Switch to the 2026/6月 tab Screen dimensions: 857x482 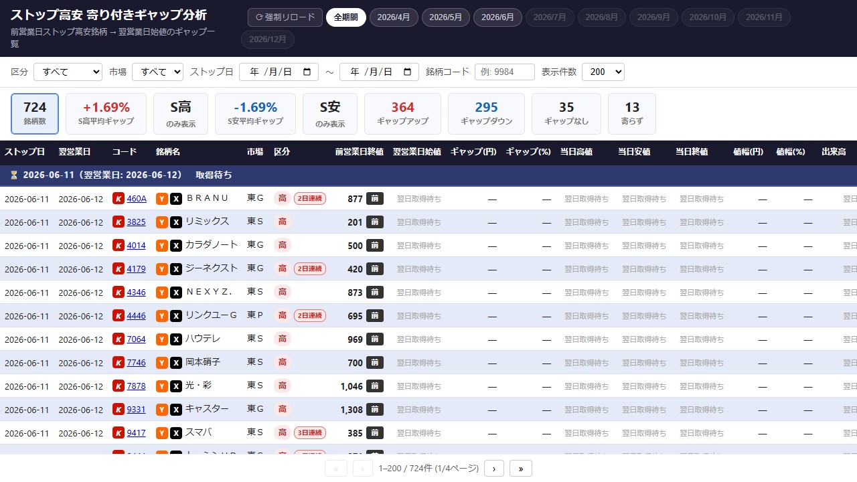tap(497, 17)
